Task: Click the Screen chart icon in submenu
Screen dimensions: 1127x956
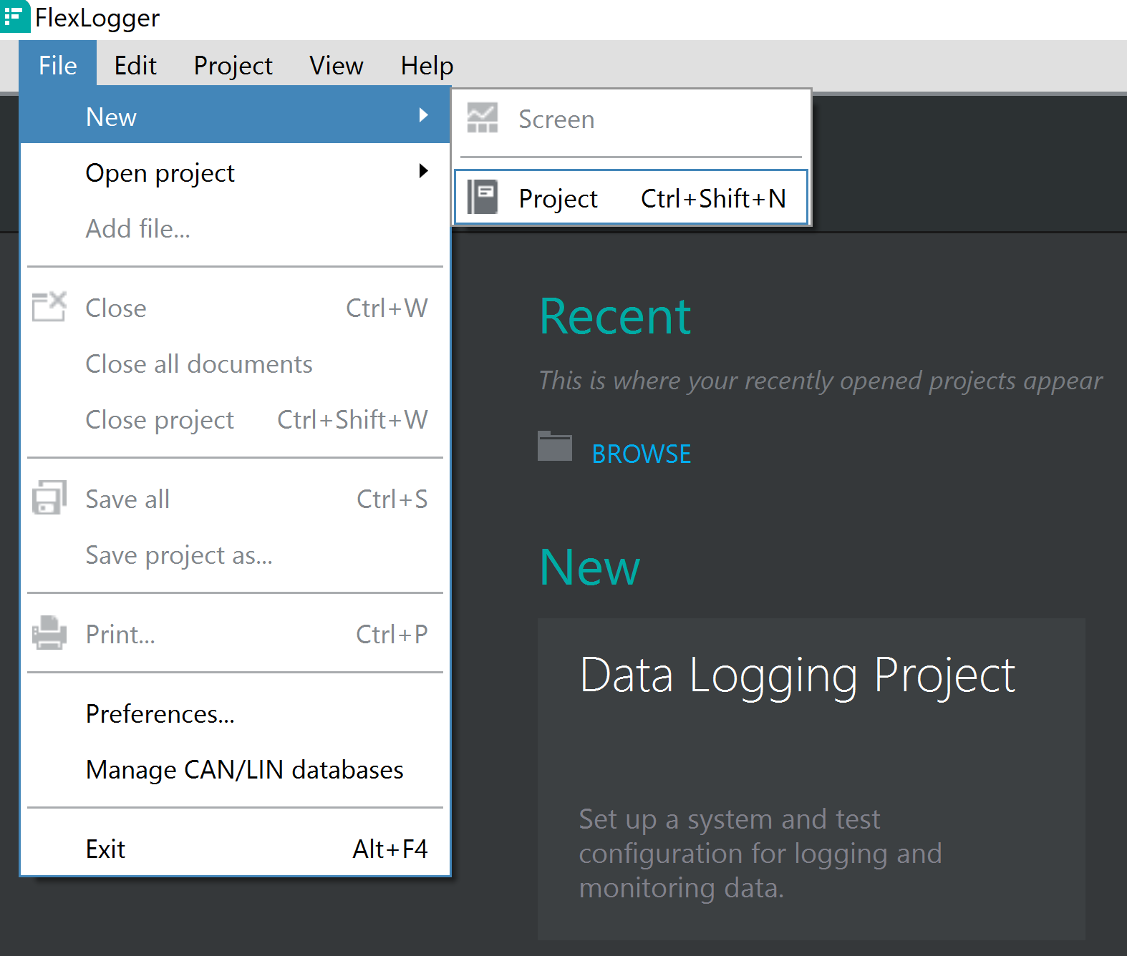Action: (482, 118)
